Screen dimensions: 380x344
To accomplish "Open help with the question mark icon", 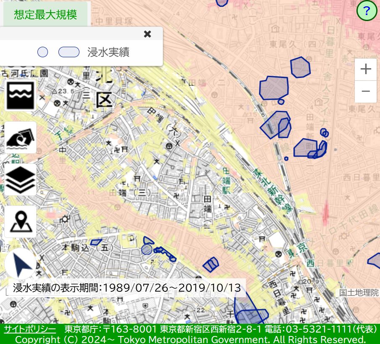I will (x=367, y=11).
